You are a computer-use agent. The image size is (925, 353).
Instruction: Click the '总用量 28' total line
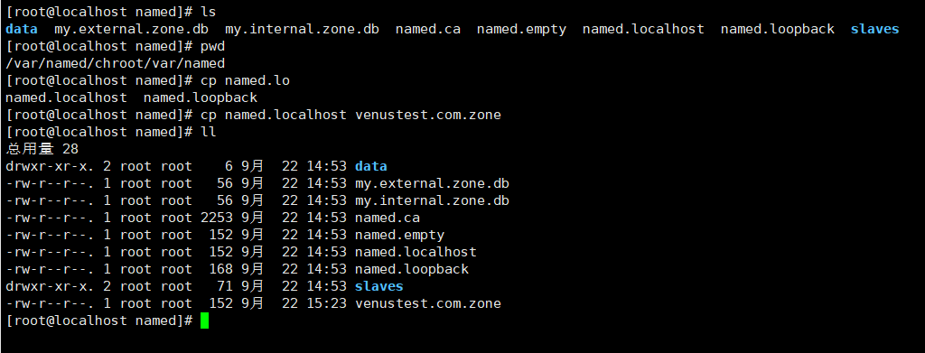pos(42,149)
